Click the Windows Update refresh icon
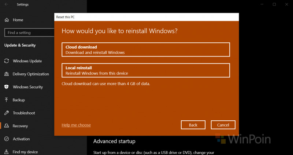This screenshot has width=293, height=155. pyautogui.click(x=7, y=61)
